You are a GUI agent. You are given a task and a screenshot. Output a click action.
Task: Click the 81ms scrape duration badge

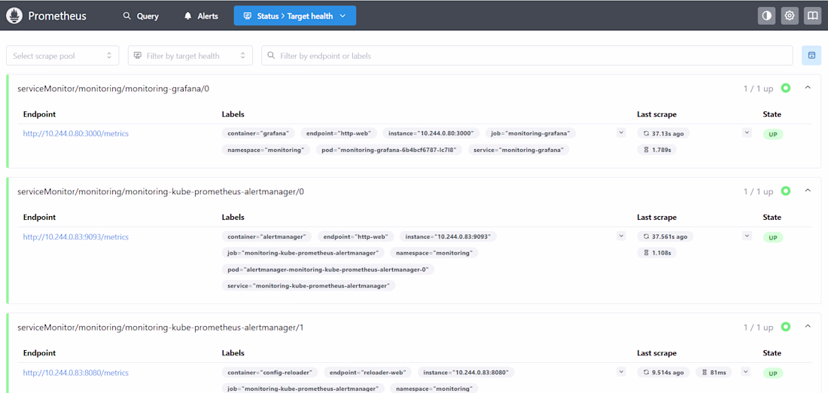click(714, 373)
